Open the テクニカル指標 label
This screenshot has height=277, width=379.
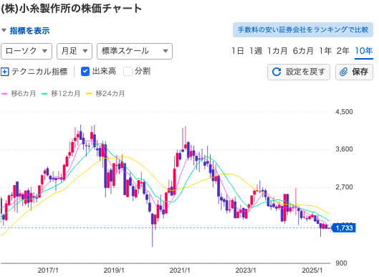tap(39, 72)
